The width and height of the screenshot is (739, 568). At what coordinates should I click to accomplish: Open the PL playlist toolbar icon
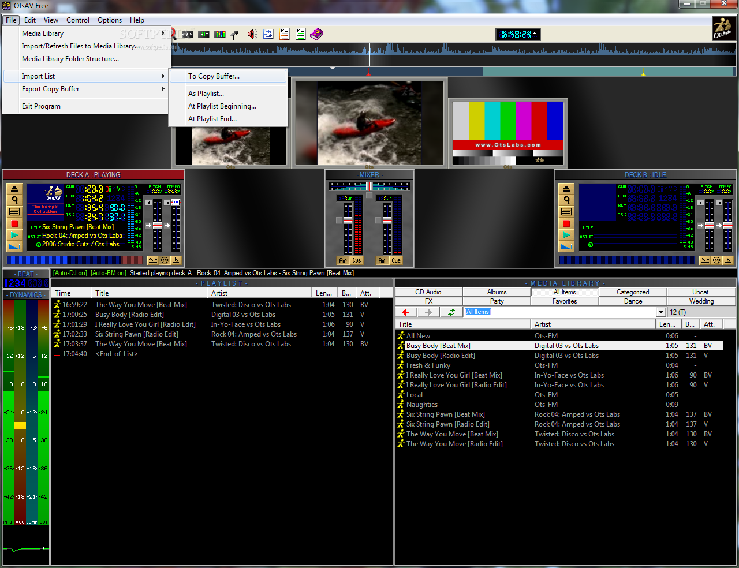click(285, 34)
